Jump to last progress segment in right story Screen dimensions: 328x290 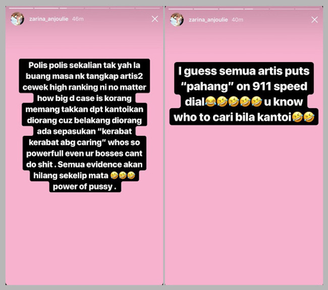click(x=307, y=9)
